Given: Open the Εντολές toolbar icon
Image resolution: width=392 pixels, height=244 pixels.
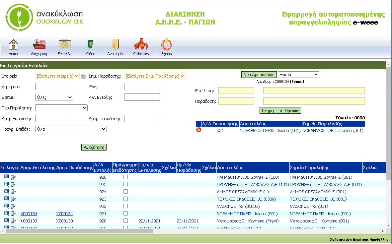Looking at the screenshot, I should tap(64, 44).
